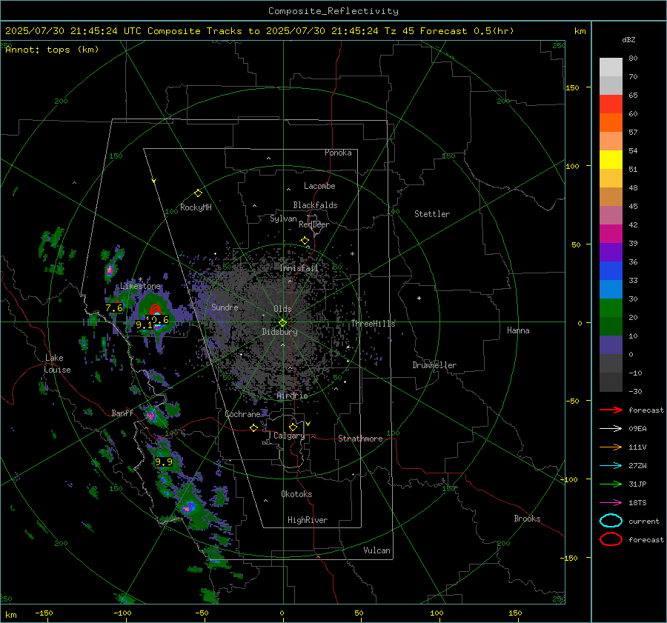This screenshot has height=623, width=667.
Task: Click the 20 dBZ green color swatch
Action: (611, 307)
